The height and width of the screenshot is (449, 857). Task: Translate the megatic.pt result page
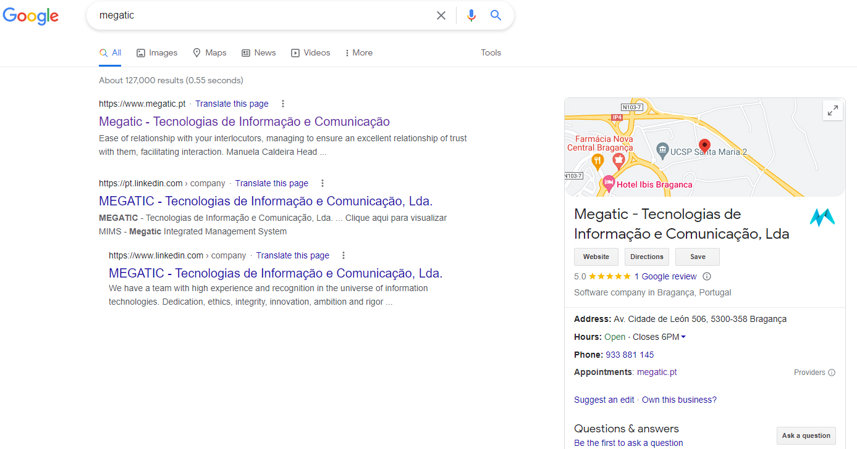[232, 104]
